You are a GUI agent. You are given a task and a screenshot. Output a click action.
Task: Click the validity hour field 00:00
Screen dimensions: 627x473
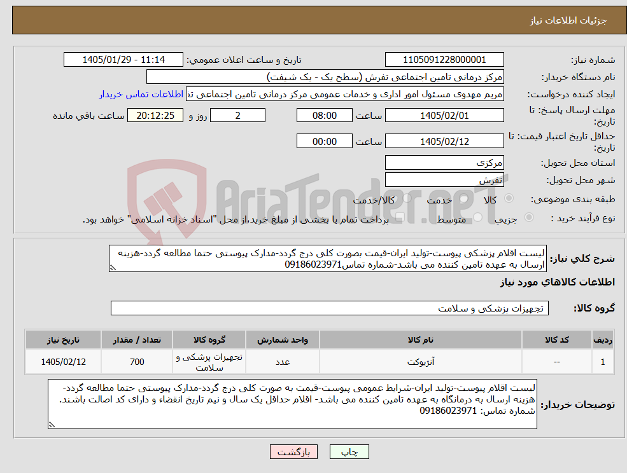click(324, 141)
